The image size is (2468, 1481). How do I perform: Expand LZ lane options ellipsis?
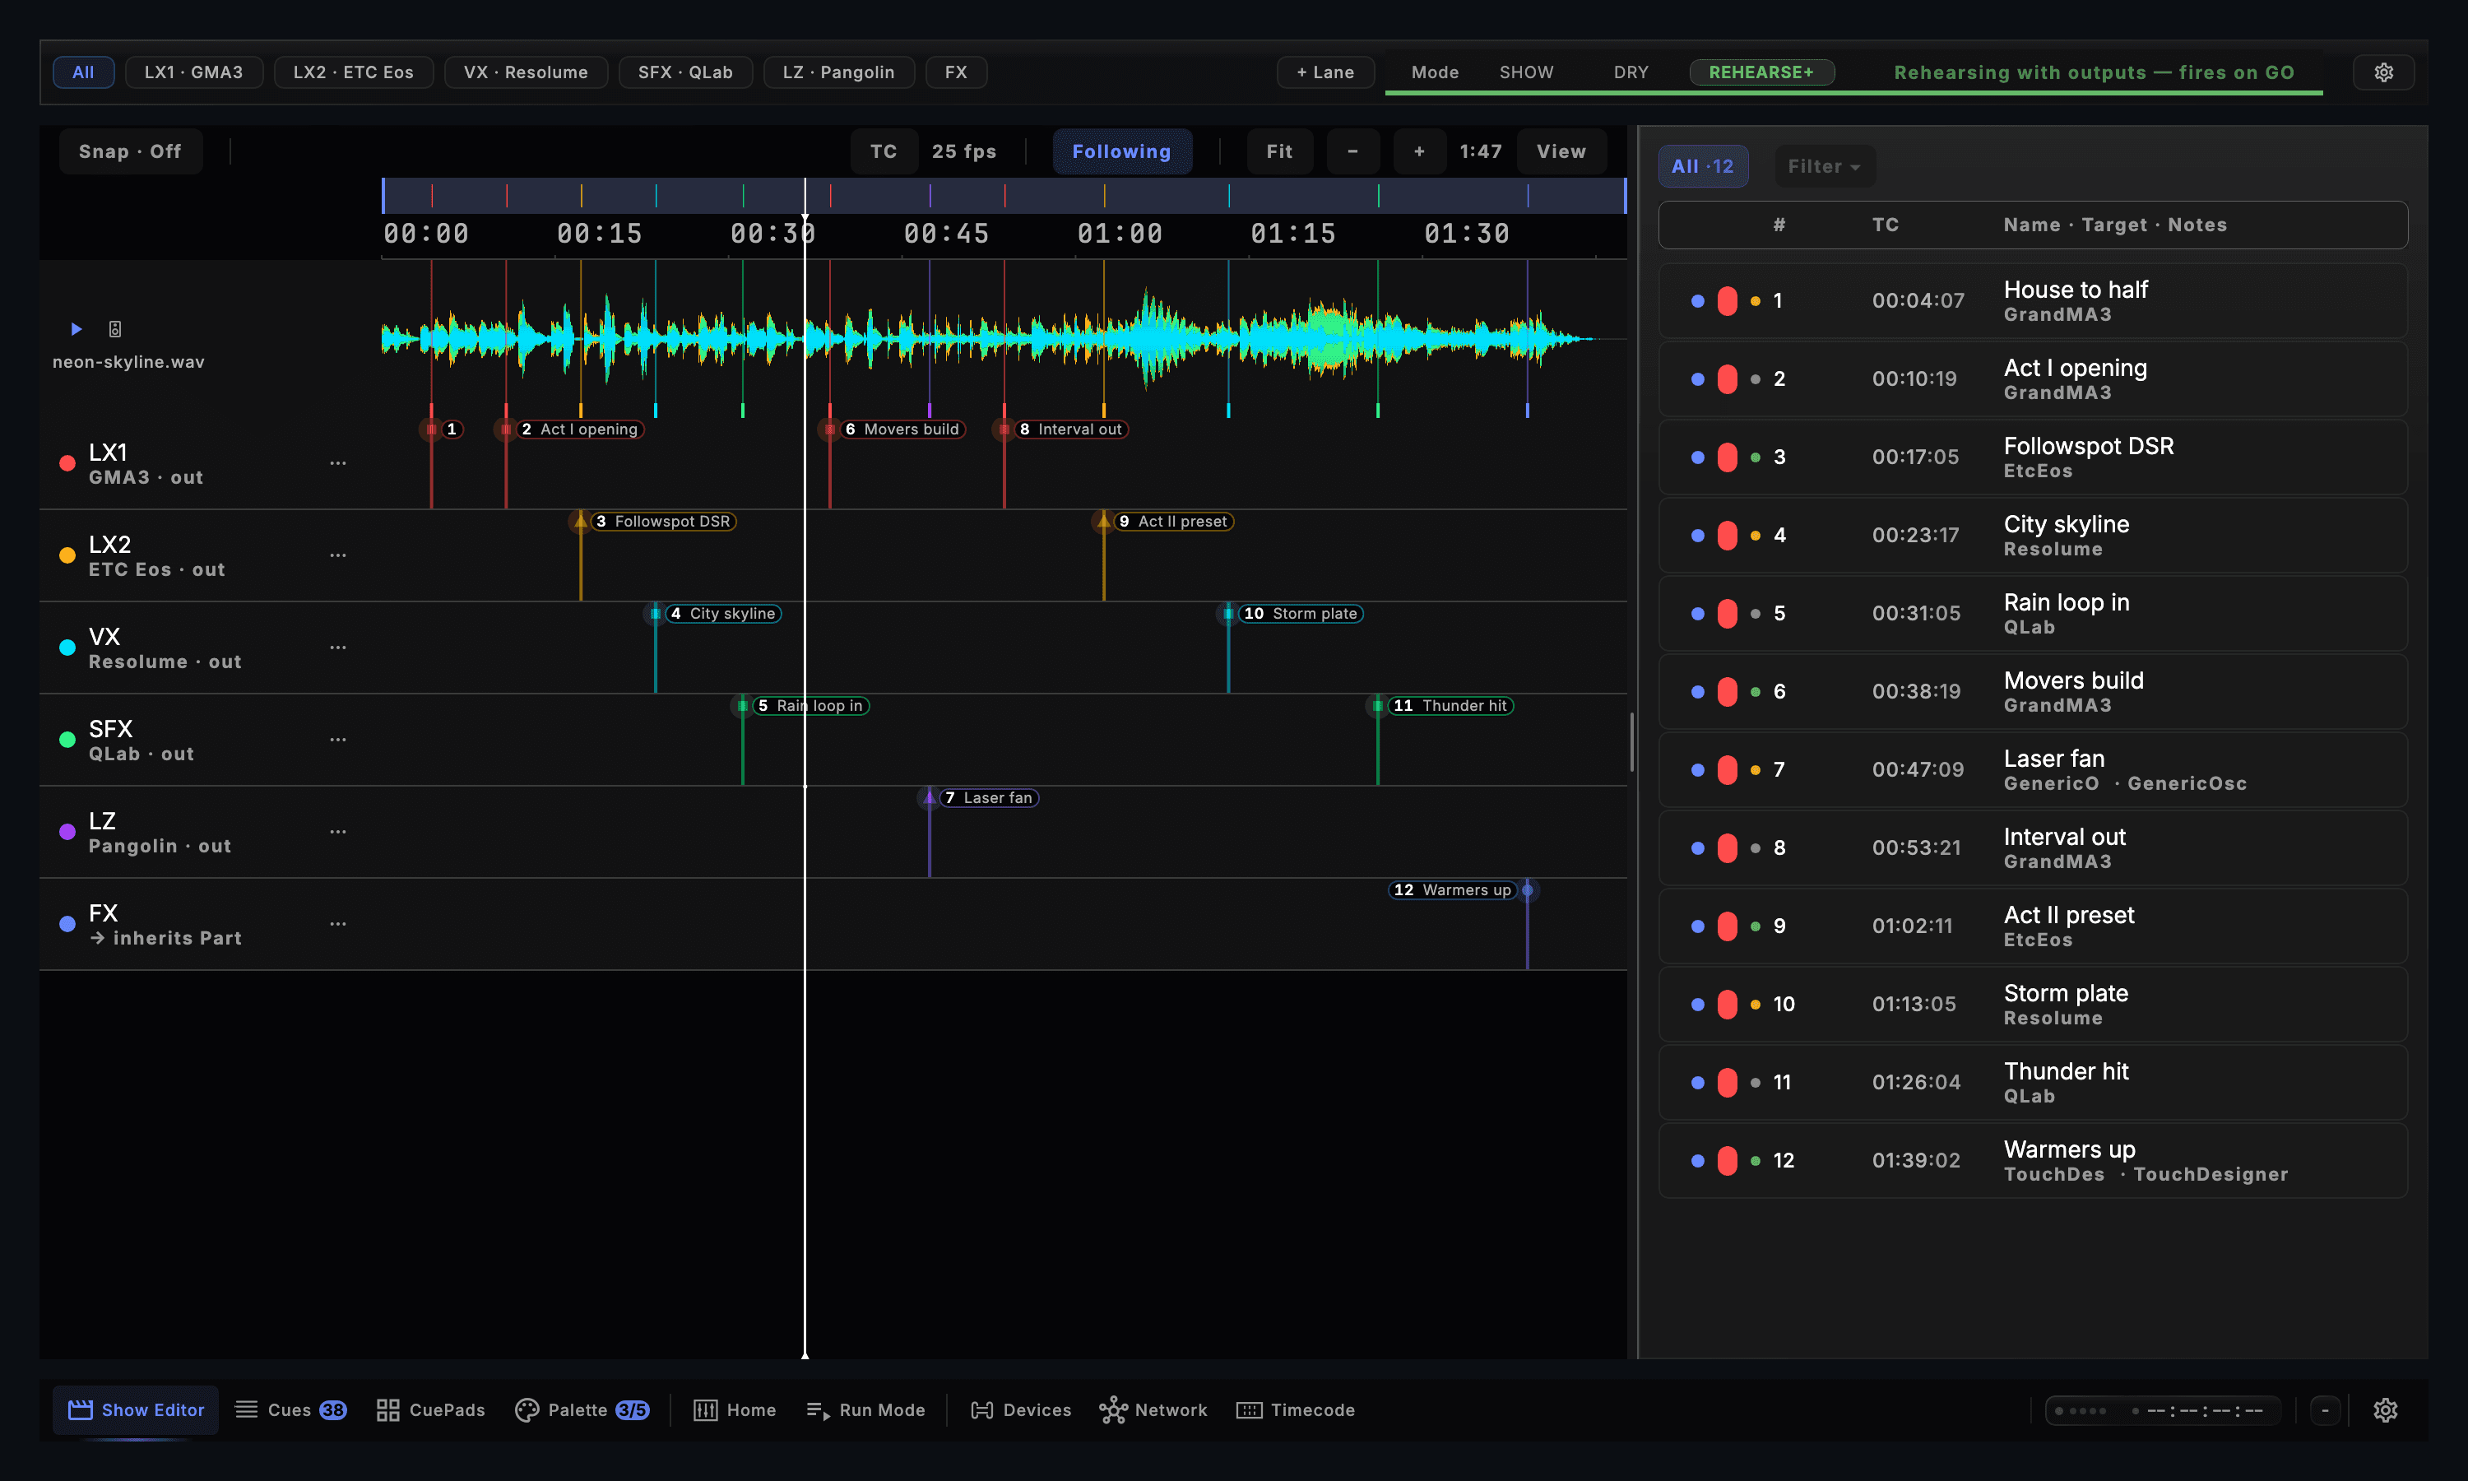[x=338, y=831]
